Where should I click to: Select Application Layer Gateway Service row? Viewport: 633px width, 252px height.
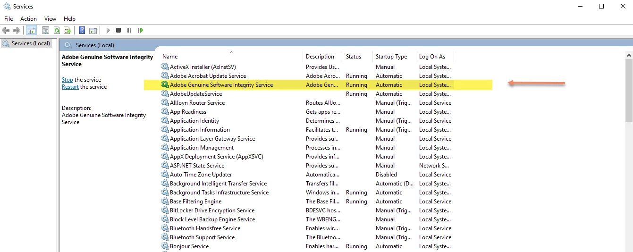307,139
